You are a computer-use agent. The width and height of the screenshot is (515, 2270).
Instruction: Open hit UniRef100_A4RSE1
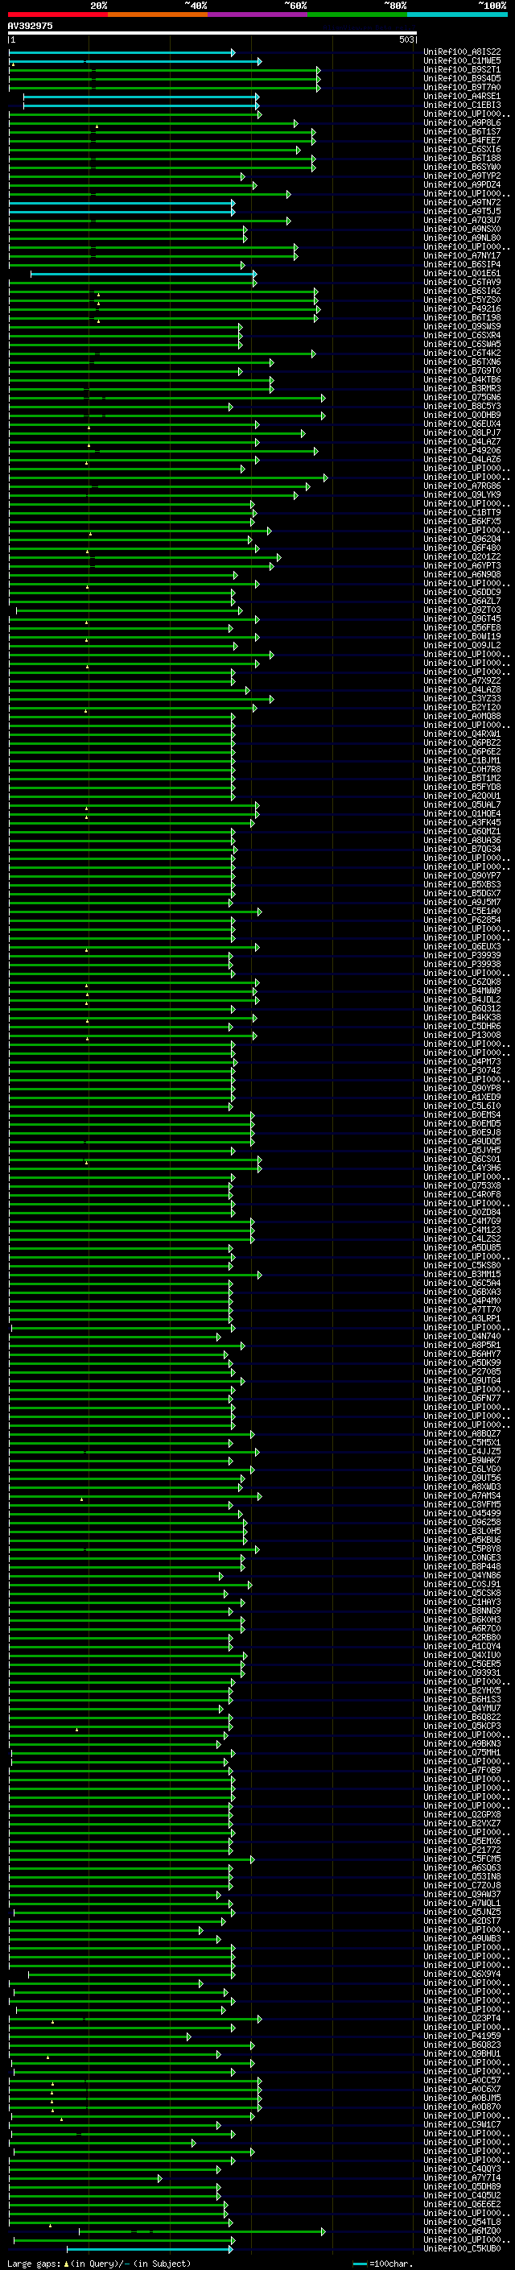[x=462, y=96]
